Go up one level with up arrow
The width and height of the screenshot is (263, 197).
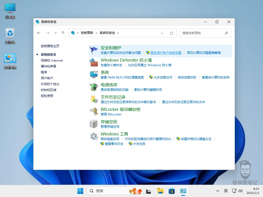tap(63, 33)
